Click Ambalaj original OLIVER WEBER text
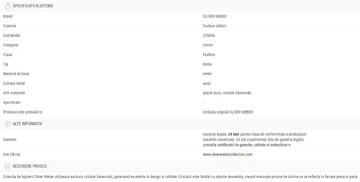The width and height of the screenshot is (360, 182). pyautogui.click(x=228, y=112)
